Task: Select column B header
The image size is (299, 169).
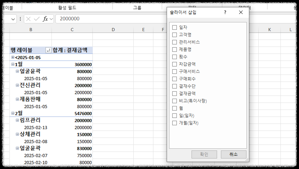Action: tap(31, 30)
